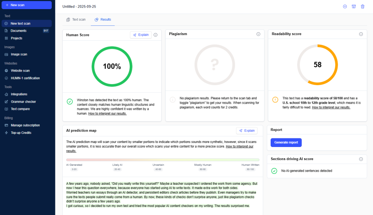Screen dimensions: 373x215
Task: Open the readability interpretation guide link
Action: pos(331,107)
